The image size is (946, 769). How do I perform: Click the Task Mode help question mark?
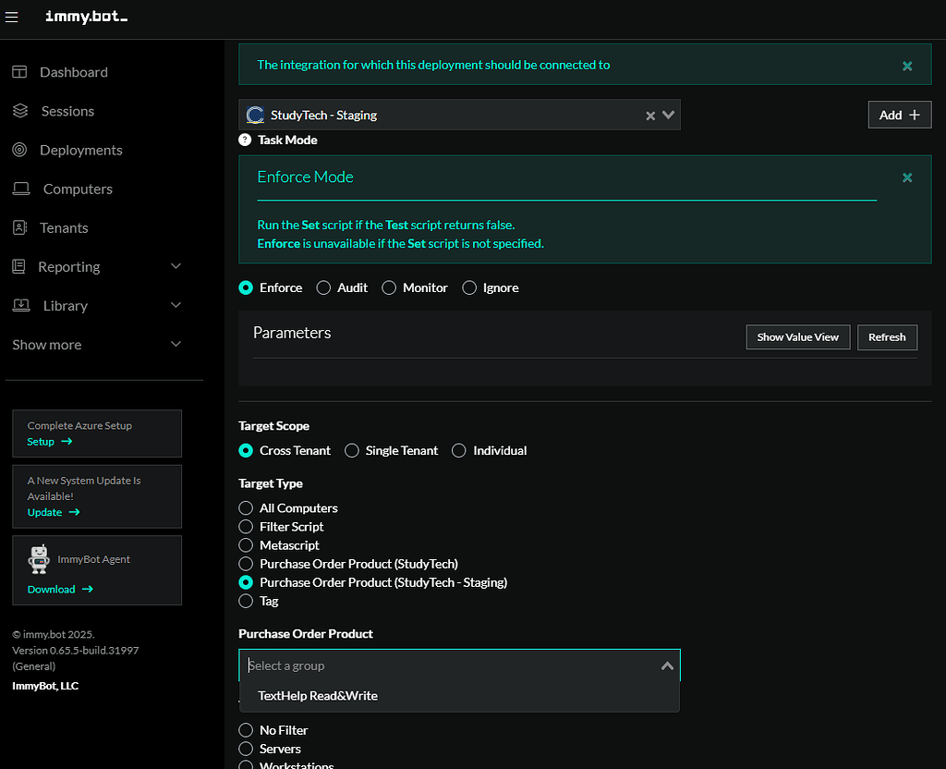point(245,140)
